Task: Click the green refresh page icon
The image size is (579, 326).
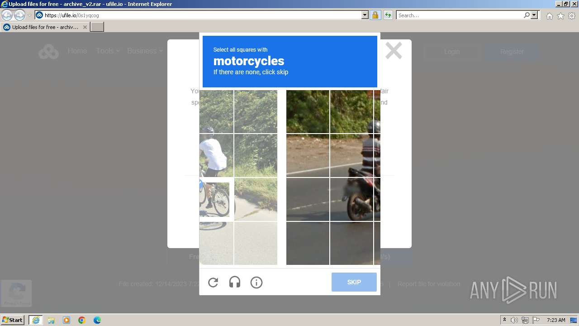Action: tap(388, 15)
